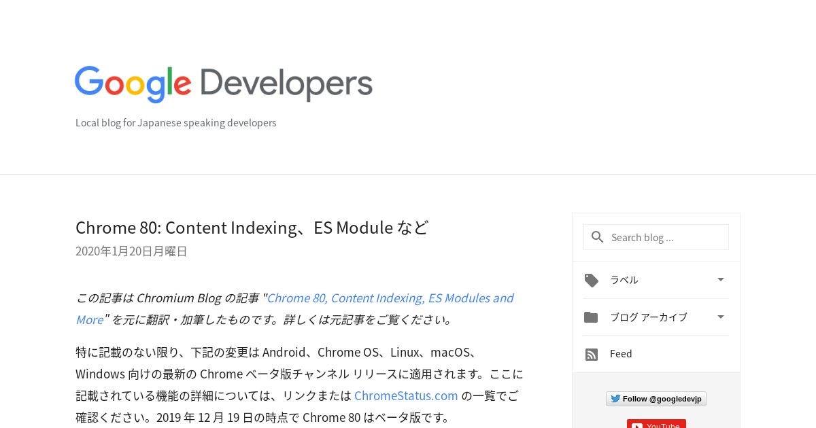Viewport: 816px width, 428px height.
Task: Click the YouTube subscribe button
Action: pos(656,424)
